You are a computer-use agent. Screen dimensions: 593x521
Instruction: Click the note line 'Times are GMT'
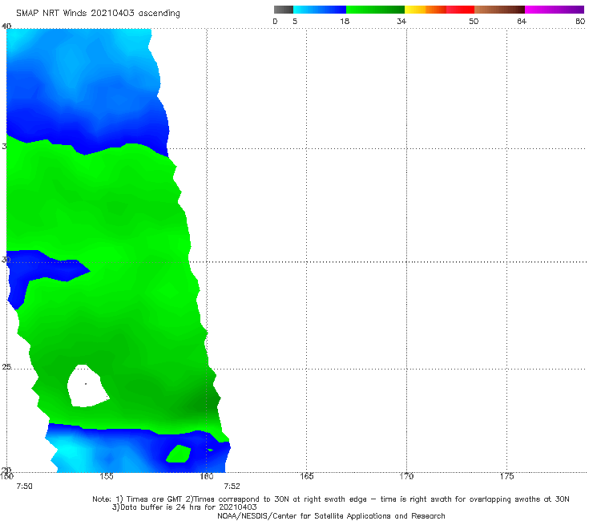(x=156, y=499)
